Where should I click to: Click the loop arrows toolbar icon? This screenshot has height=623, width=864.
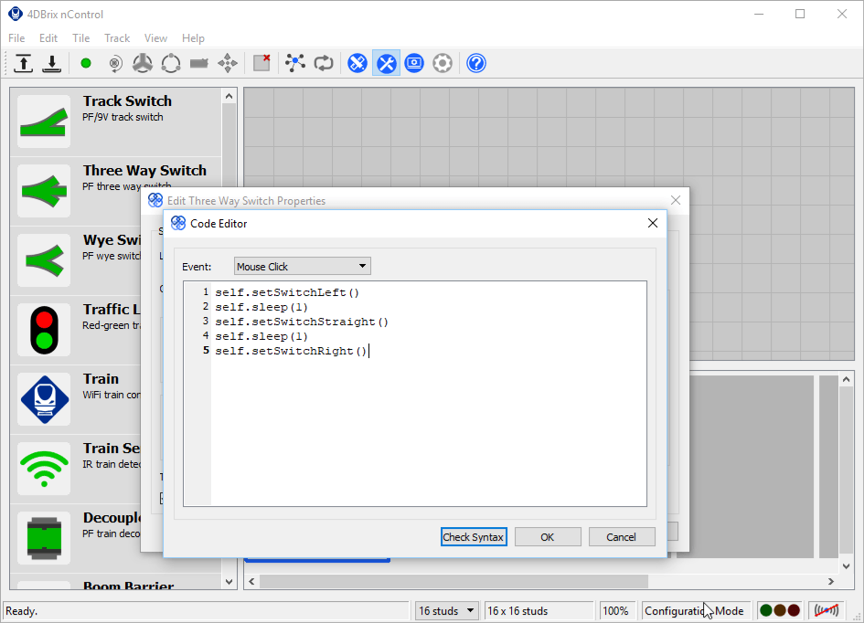click(x=324, y=63)
